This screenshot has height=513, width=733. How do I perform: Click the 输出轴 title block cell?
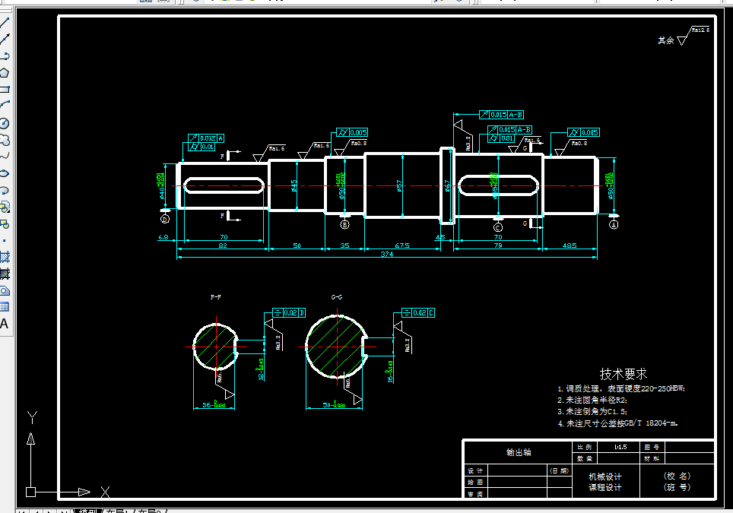[519, 452]
